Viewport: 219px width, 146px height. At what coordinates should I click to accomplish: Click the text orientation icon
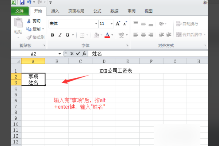coord(161,24)
